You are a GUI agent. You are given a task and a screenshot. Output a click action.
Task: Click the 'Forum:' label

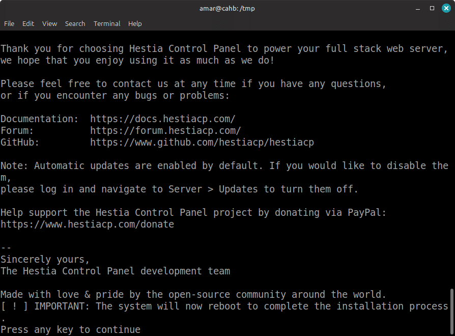[x=17, y=130]
